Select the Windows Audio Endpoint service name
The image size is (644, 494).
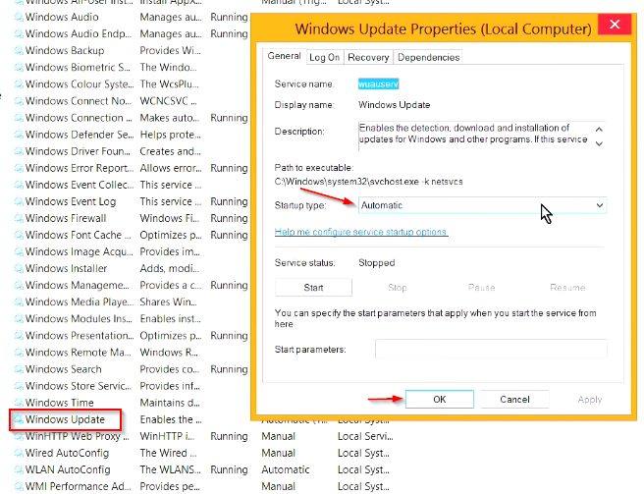tap(78, 34)
